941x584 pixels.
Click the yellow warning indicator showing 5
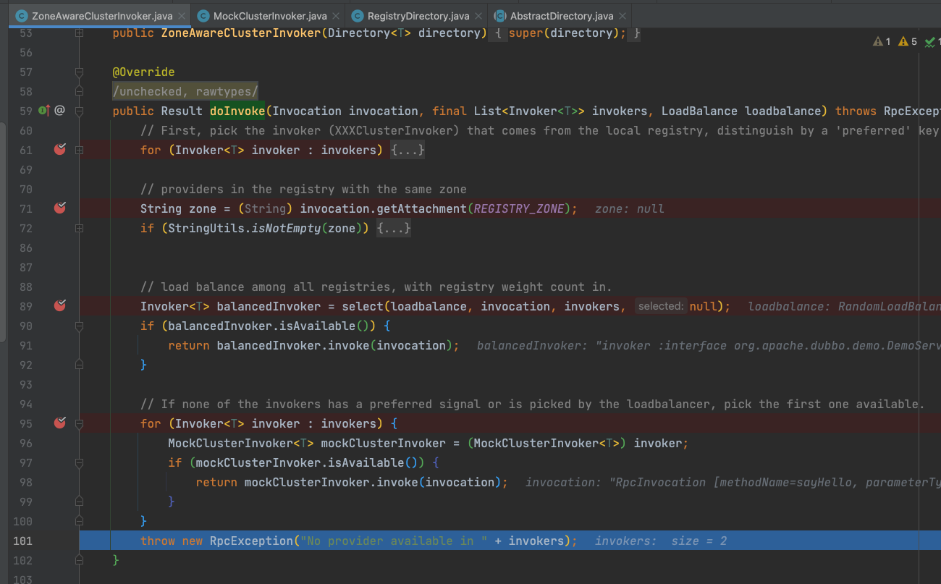907,42
